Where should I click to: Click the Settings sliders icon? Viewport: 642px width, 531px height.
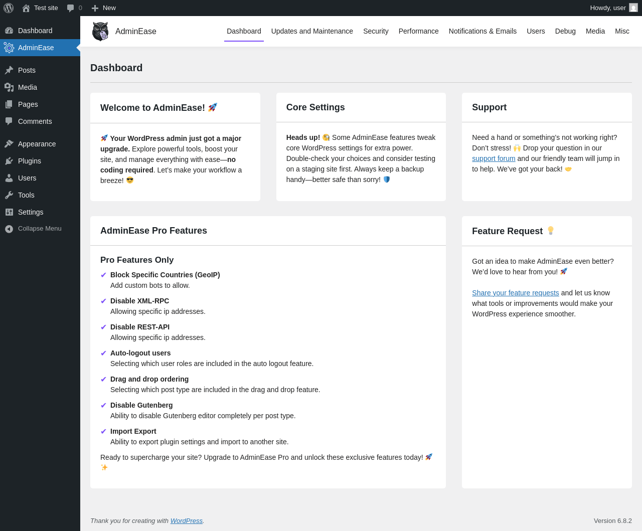tap(9, 212)
